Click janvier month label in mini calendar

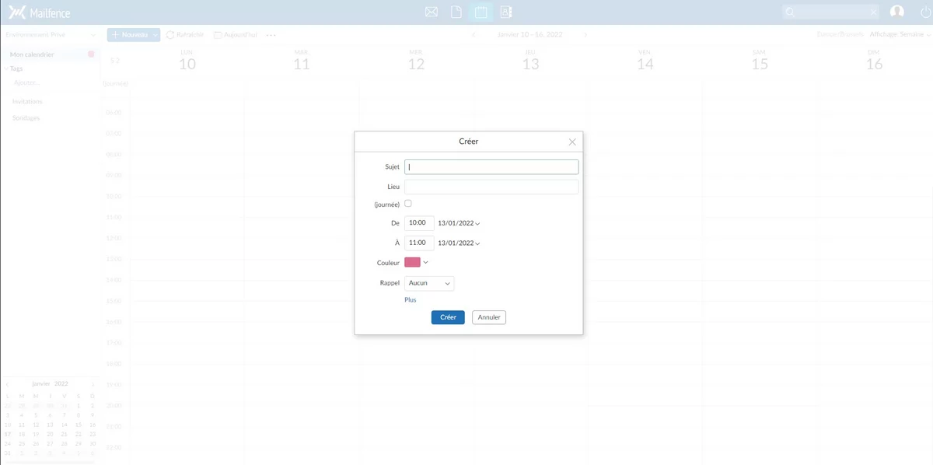[x=40, y=384]
